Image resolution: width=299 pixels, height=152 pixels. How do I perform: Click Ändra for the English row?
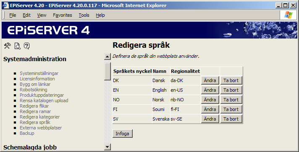click(x=210, y=90)
